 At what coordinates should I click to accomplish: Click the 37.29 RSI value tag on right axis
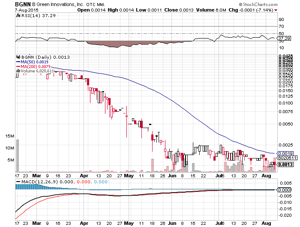pyautogui.click(x=284, y=39)
